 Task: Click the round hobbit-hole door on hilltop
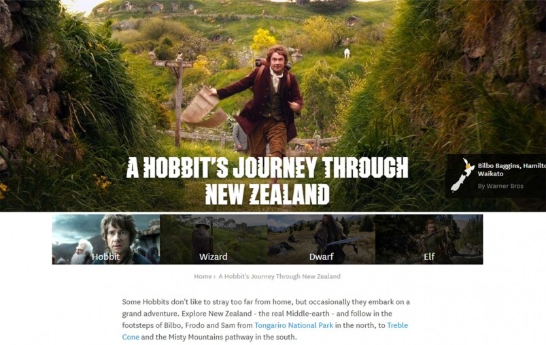[x=154, y=7]
